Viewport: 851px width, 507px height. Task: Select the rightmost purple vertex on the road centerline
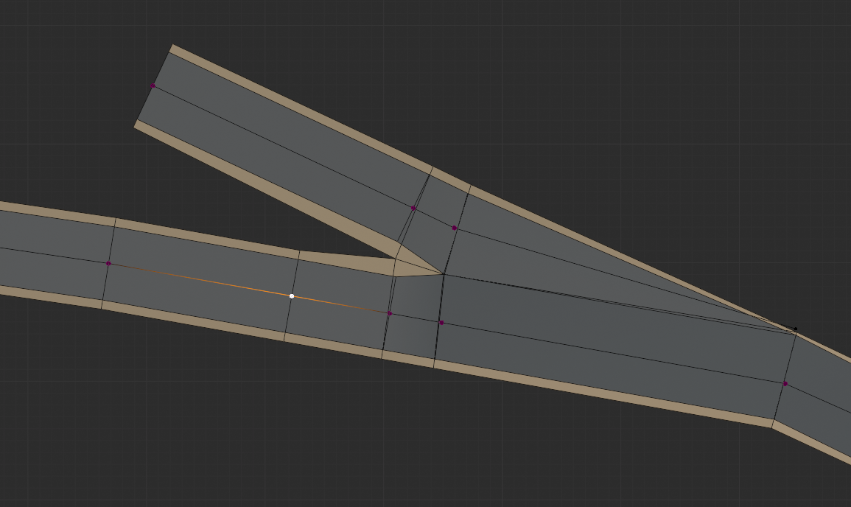coord(785,383)
